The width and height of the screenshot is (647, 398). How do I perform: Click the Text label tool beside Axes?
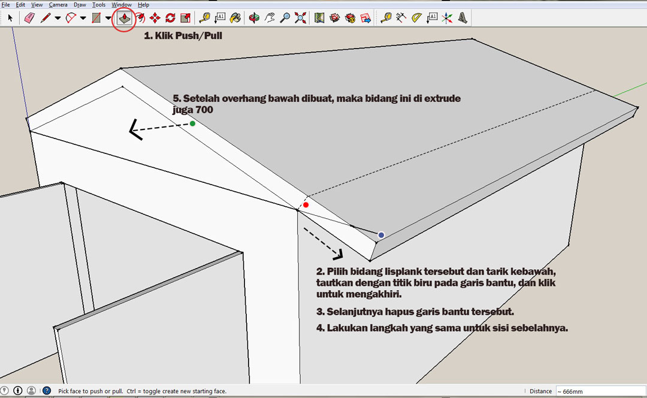432,18
